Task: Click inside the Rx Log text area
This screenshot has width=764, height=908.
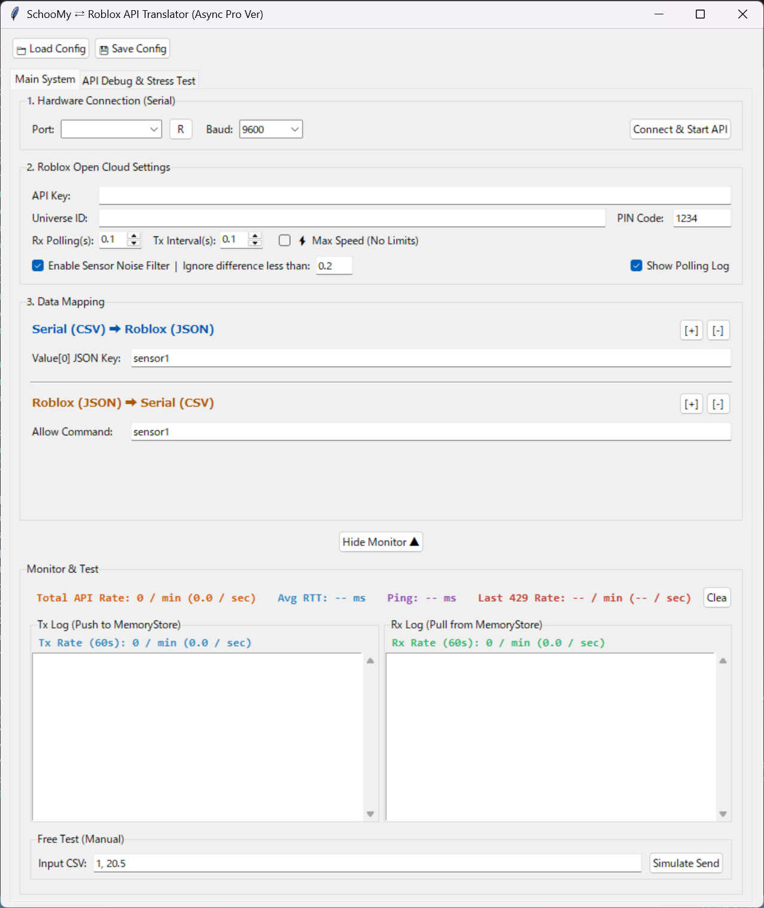Action: 550,737
